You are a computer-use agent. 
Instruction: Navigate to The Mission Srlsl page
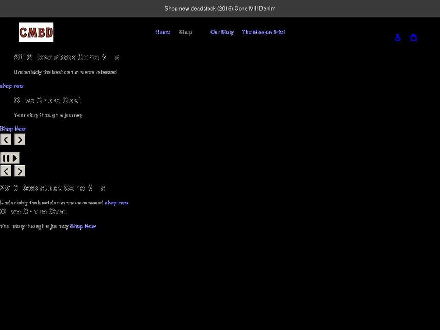click(263, 32)
